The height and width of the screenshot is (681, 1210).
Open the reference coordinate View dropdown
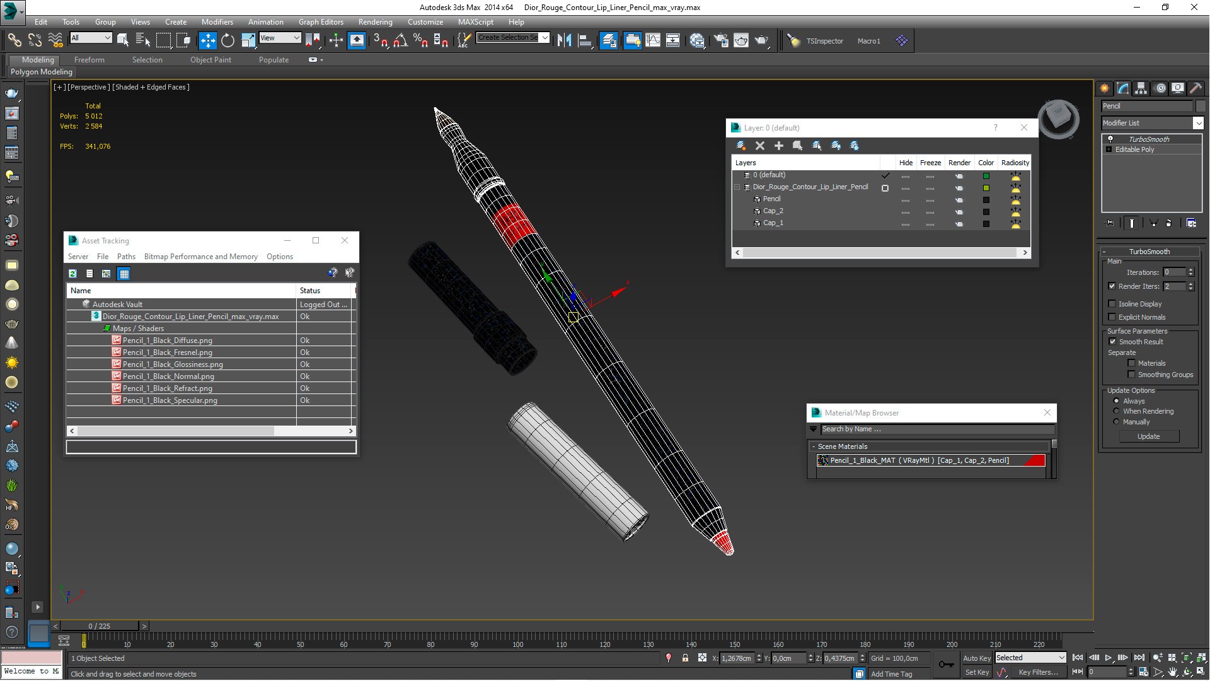280,38
